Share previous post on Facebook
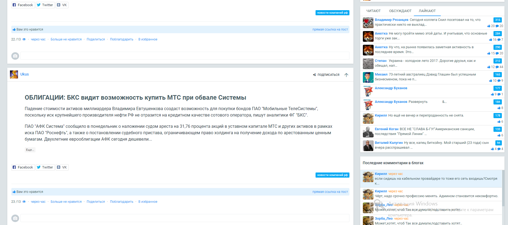Viewport: 508px width, 225px height. (x=23, y=5)
